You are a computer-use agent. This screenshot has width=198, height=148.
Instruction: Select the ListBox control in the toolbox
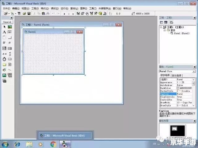pos(10,48)
